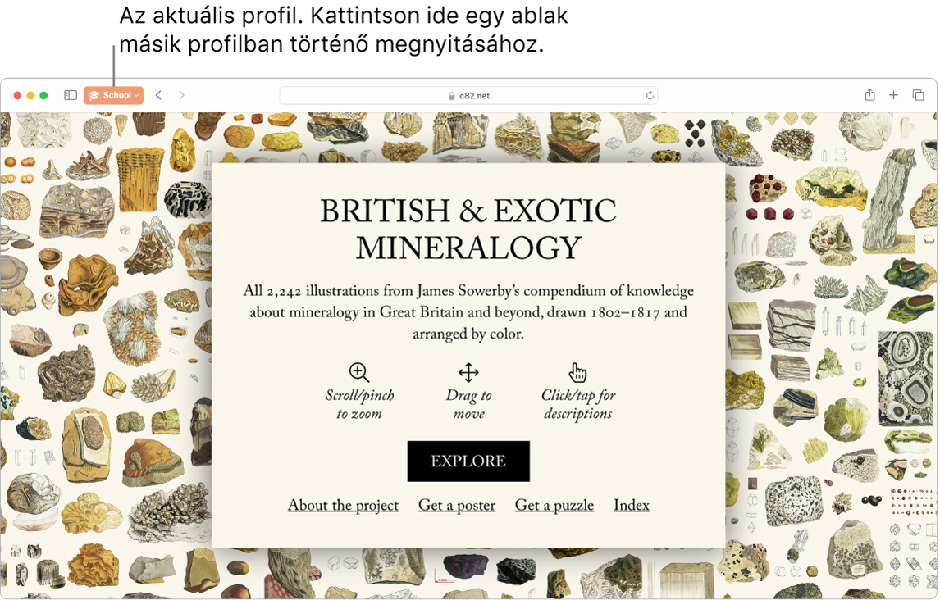This screenshot has width=940, height=600.
Task: Show the tab overview
Action: pyautogui.click(x=917, y=94)
